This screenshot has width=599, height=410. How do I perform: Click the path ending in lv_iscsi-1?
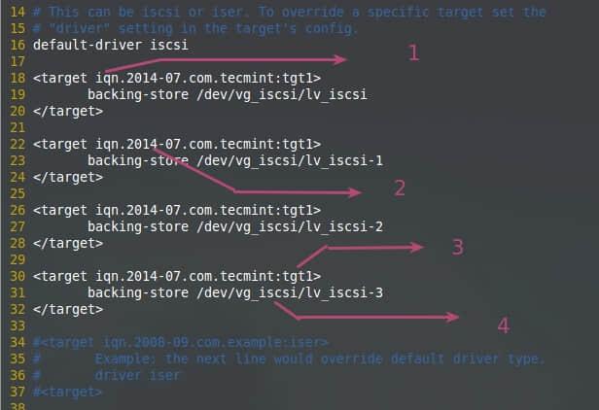289,160
